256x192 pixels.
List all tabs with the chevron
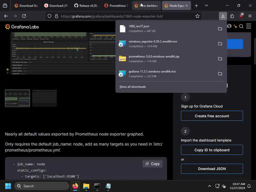[206, 5]
